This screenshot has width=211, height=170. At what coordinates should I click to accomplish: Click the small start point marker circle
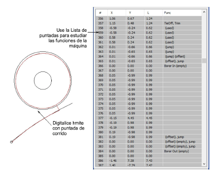(11, 142)
